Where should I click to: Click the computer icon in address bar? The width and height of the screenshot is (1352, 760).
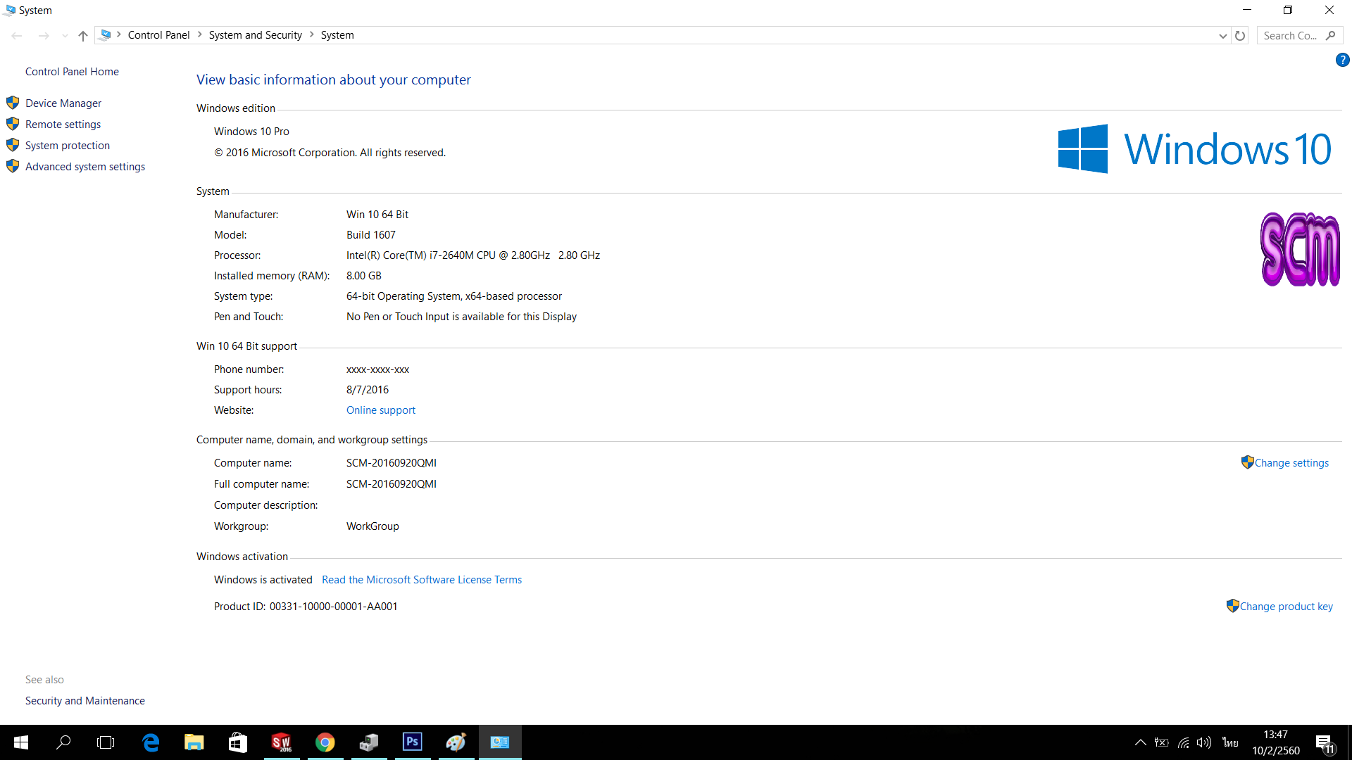(105, 35)
